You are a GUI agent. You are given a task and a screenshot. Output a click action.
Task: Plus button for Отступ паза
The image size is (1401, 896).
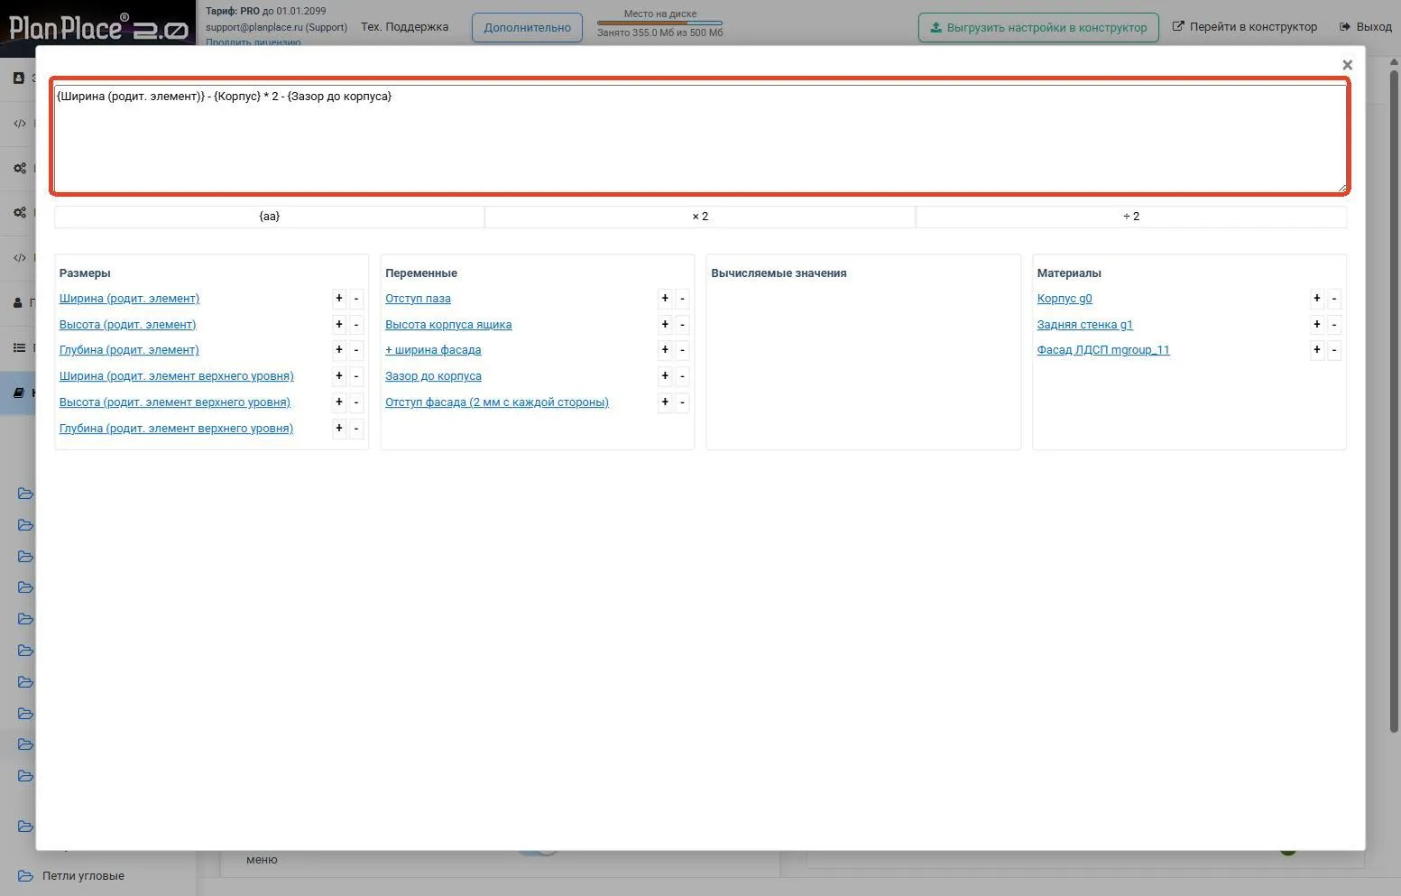[x=665, y=299]
